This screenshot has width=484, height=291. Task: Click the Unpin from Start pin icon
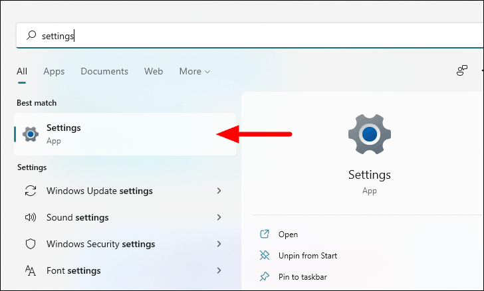[265, 255]
